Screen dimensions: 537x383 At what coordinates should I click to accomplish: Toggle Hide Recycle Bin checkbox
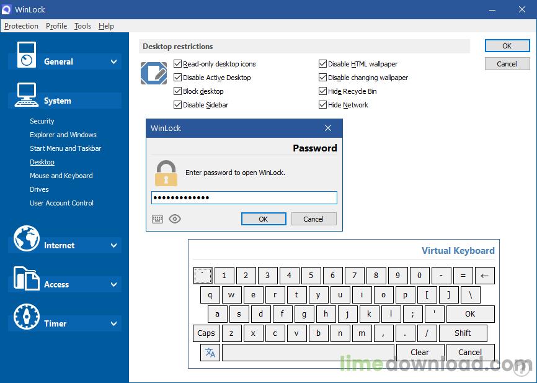tap(322, 91)
